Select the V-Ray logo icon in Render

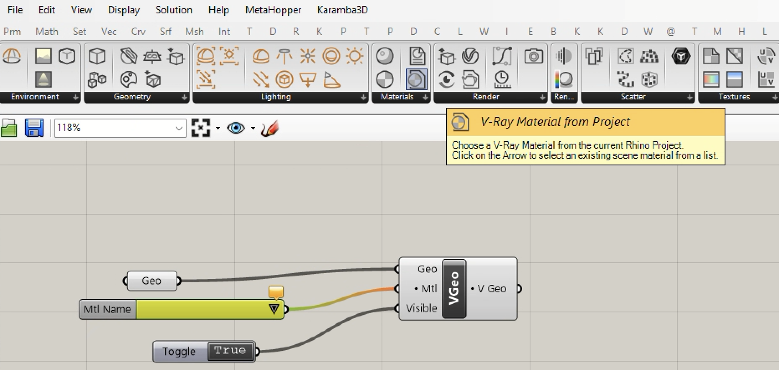[470, 56]
